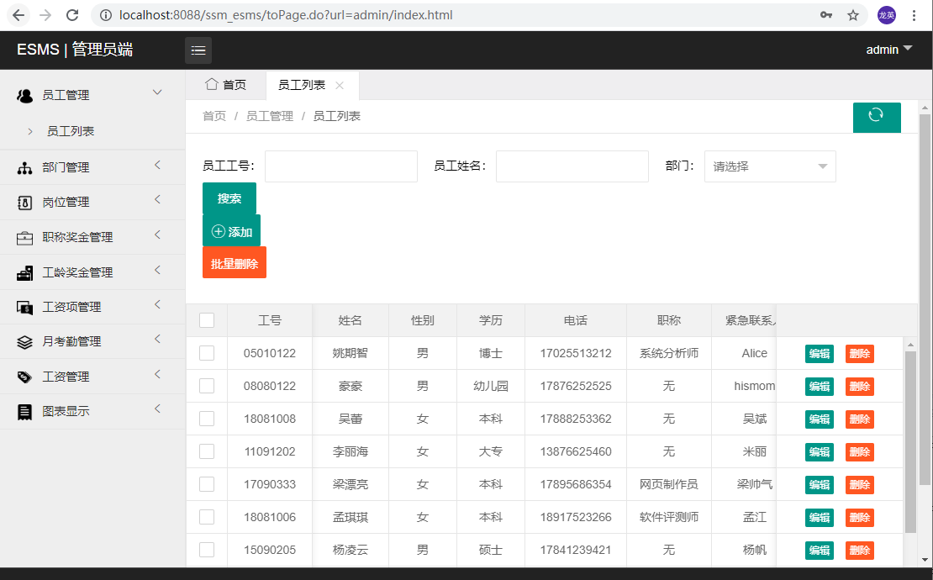Click the 职称奖金管理 briefcase icon
Image resolution: width=933 pixels, height=580 pixels.
coord(24,238)
